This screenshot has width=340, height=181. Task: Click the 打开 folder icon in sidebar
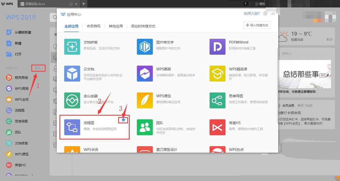[x=9, y=54]
